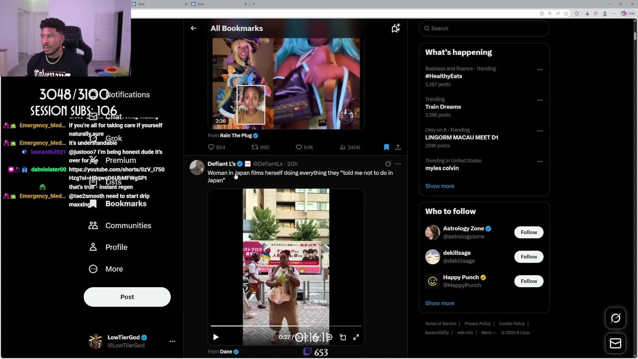The image size is (638, 359).
Task: Open new browser tab plus button
Action: click(254, 4)
